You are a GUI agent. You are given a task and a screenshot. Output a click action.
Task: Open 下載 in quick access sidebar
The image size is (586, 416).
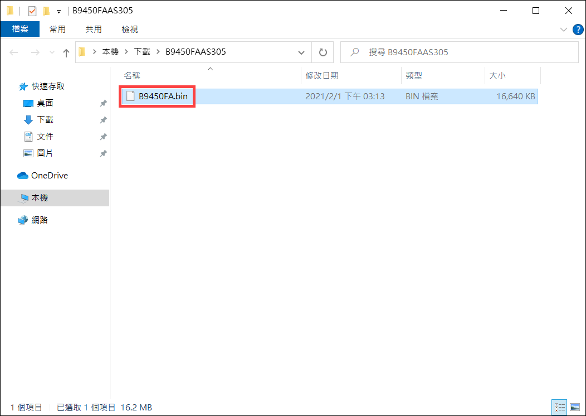tap(45, 120)
